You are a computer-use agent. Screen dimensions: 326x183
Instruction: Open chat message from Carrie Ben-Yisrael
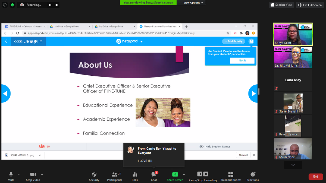154,155
